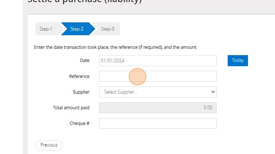
Task: Click the Supplier field label
Action: pos(81,92)
